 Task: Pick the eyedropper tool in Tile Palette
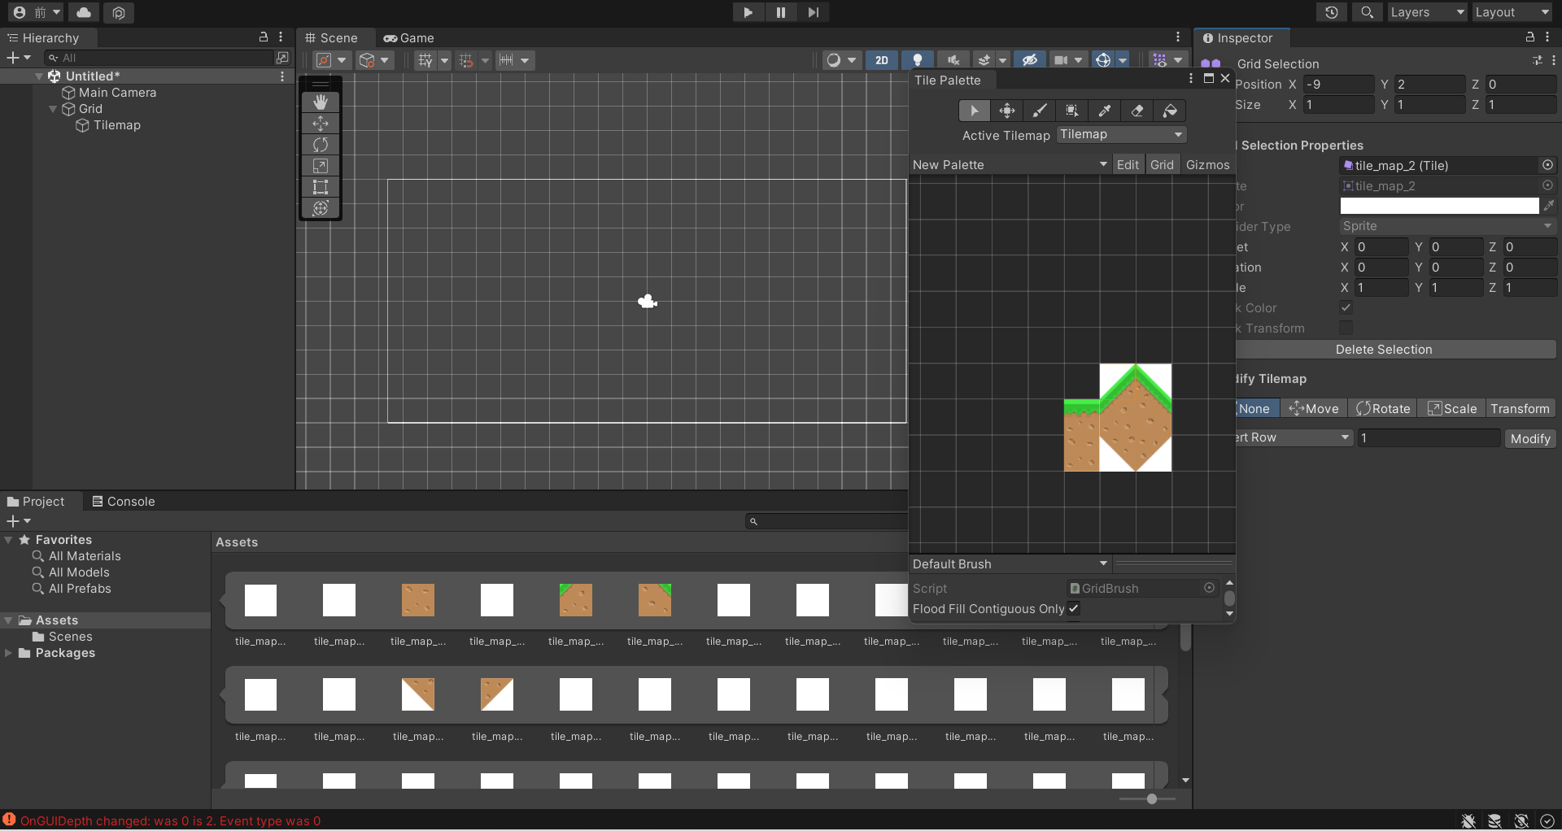[1105, 111]
